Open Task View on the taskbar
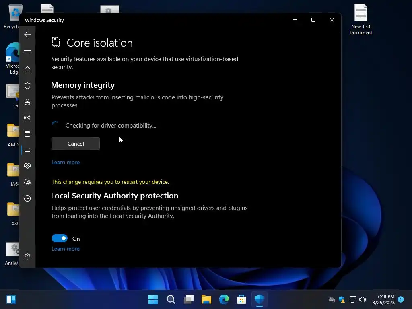The image size is (412, 309). coord(189,299)
